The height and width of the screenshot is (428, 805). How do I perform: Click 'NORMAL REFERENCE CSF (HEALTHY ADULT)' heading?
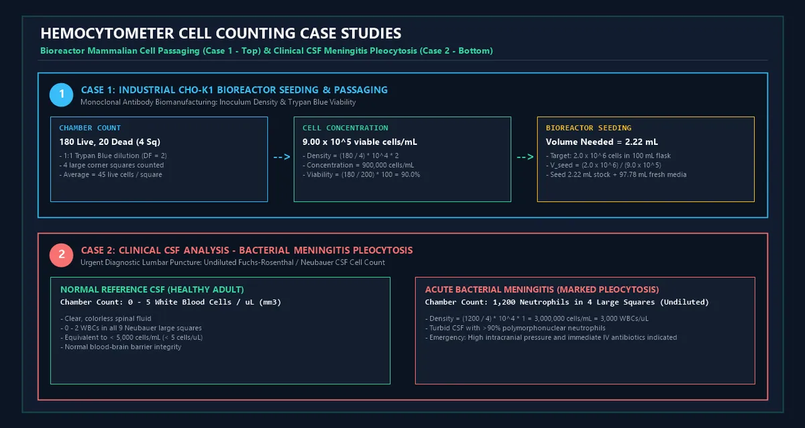152,290
